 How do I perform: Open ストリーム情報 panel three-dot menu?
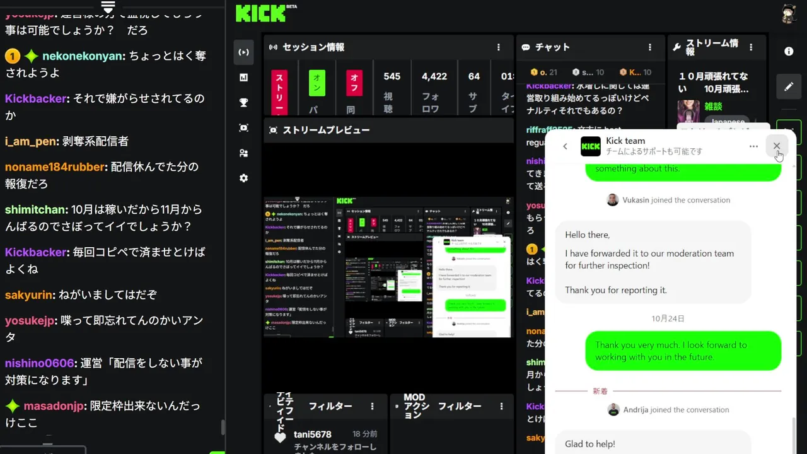click(x=751, y=47)
